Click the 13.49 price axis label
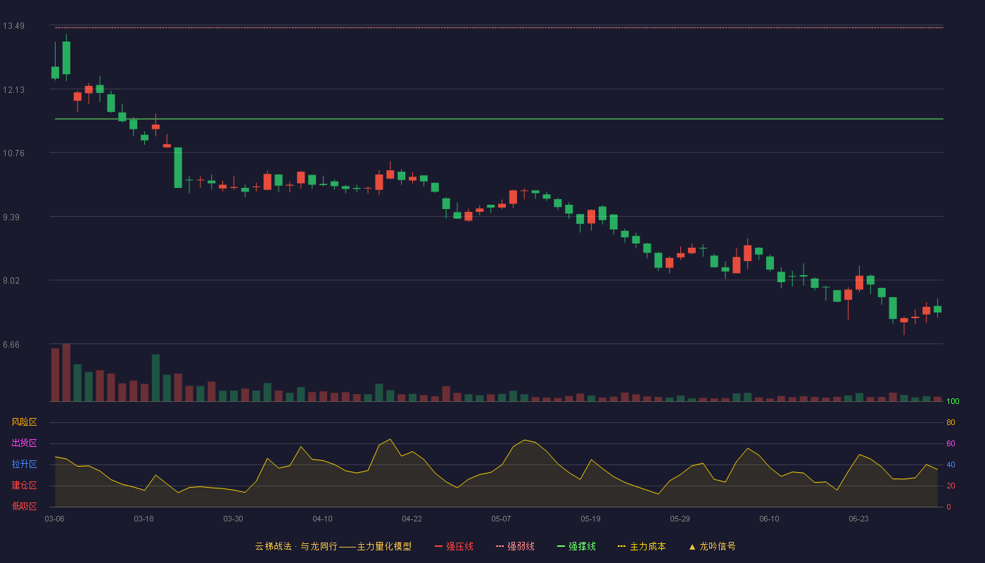 pos(13,26)
